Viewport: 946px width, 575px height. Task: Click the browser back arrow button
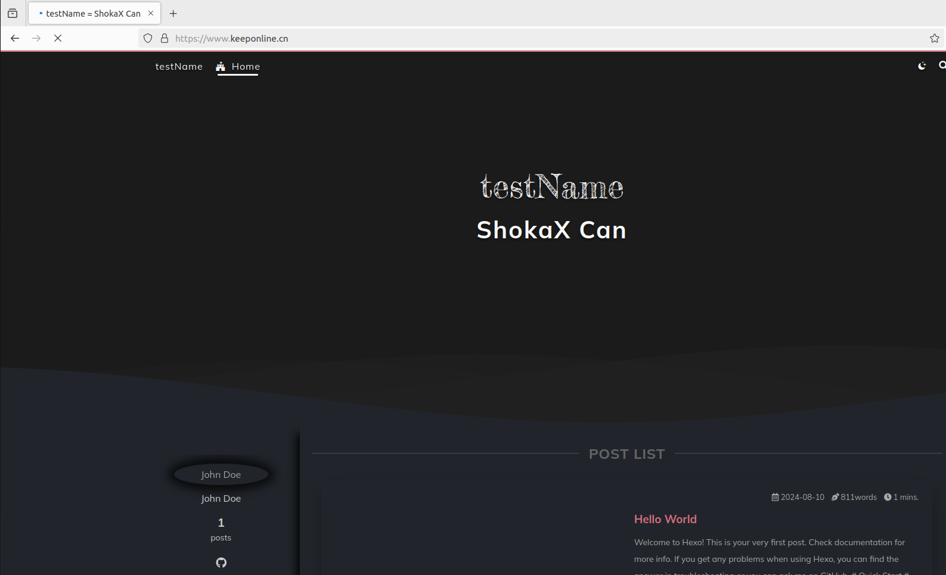coord(15,38)
